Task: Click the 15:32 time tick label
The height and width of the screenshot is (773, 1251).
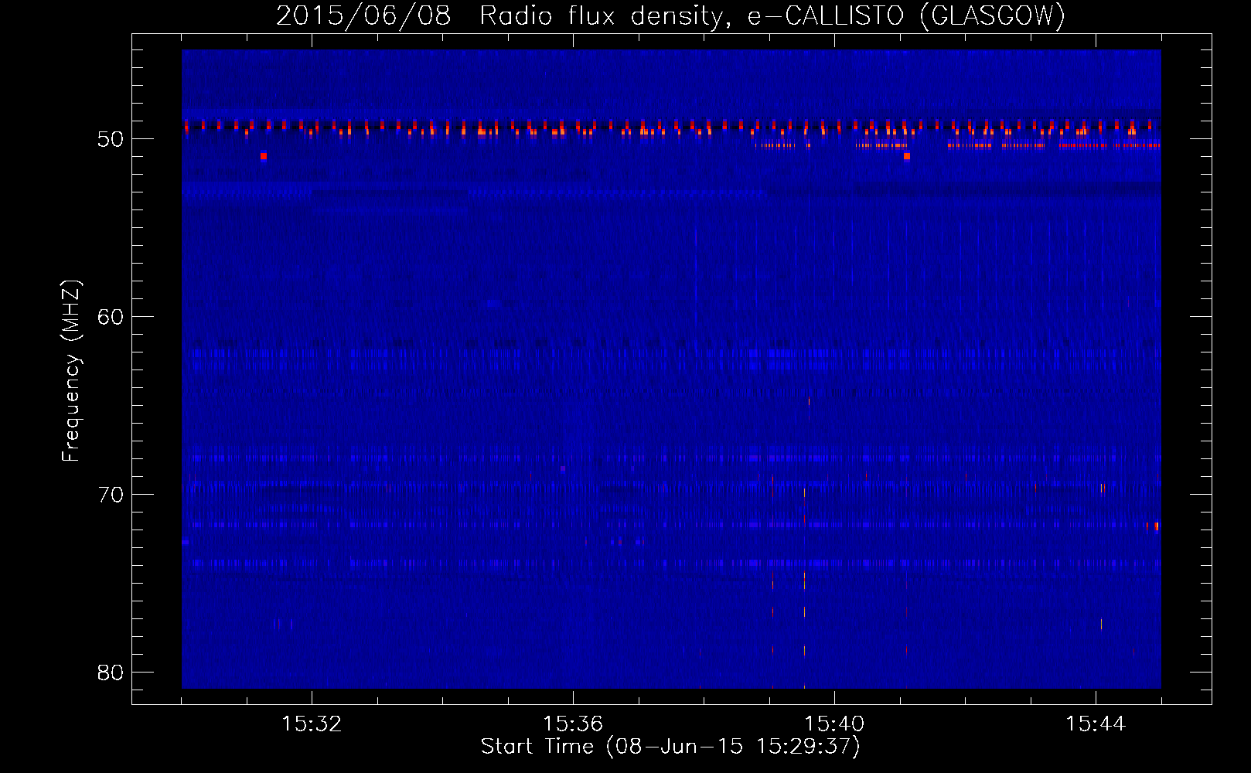Action: [x=312, y=724]
